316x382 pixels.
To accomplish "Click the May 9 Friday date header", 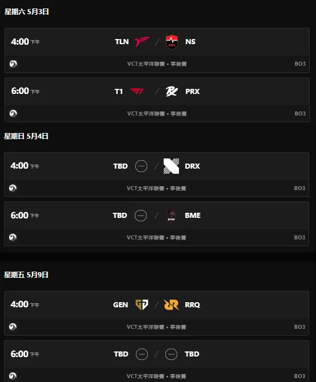I will (26, 275).
